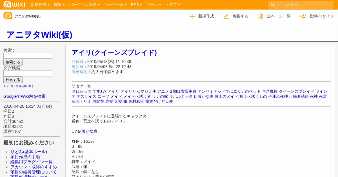This screenshot has height=177, width=338.
Task: Click the @WIKI logo in orange bar
Action: tap(14, 4)
